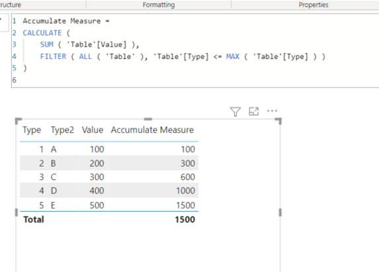
Task: Click the Type2 column header
Action: click(62, 130)
